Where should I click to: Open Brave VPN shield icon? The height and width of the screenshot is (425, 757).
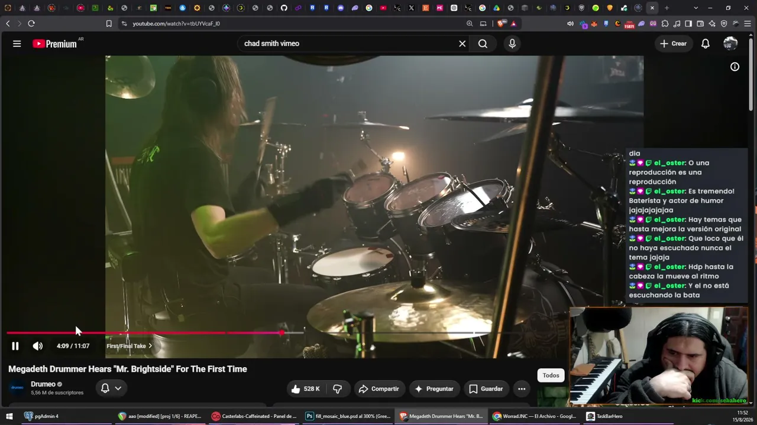[x=724, y=24]
